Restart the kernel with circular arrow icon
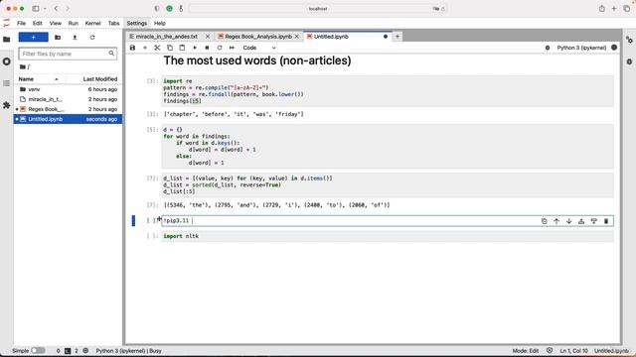Screen dimensions: 636x357 (x=220, y=48)
